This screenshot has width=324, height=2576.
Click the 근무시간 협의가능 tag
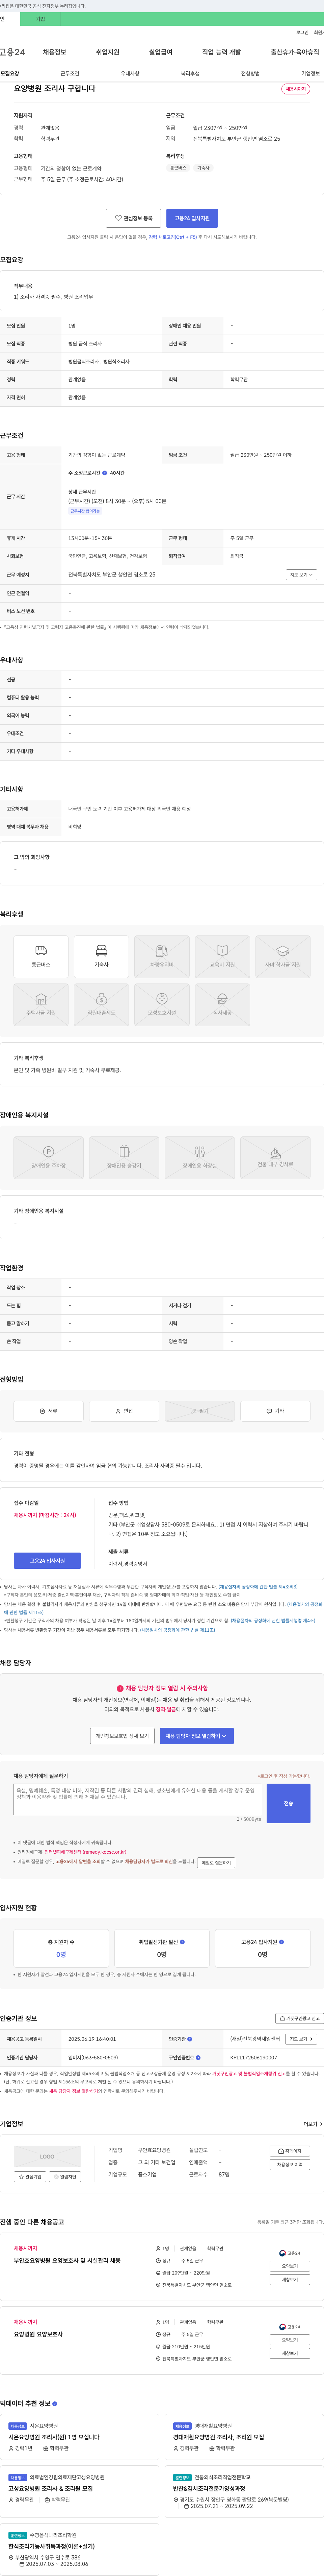click(85, 511)
